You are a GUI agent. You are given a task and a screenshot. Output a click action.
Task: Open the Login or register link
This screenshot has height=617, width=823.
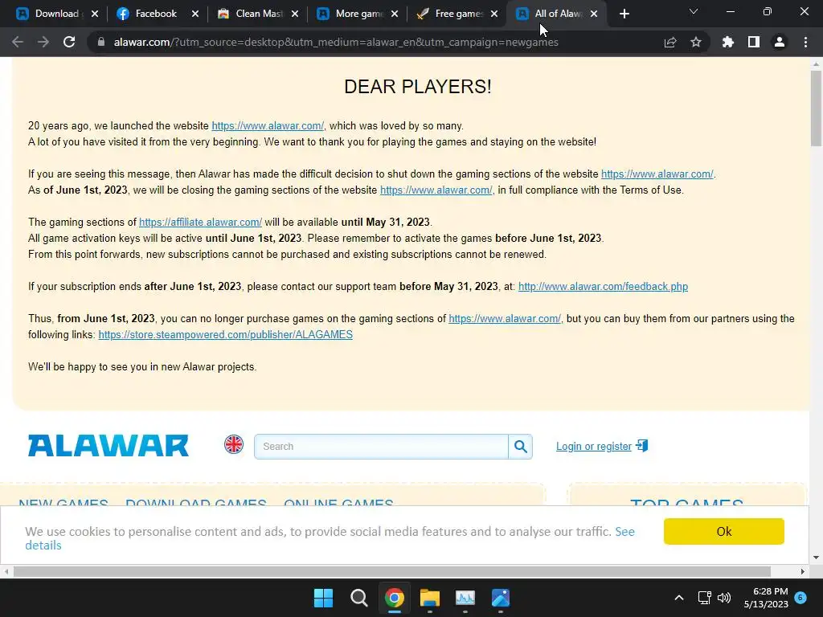point(594,447)
